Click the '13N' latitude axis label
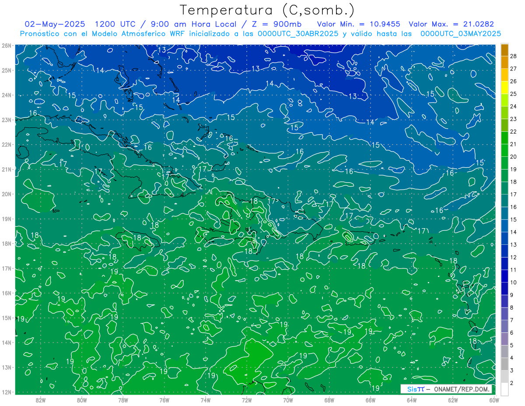The width and height of the screenshot is (525, 406). [7, 367]
